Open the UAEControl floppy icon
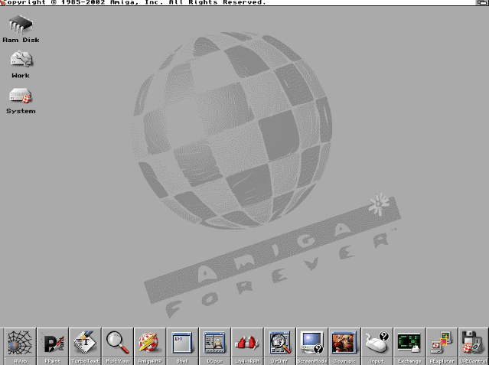Viewport: 489px width, 365px height. pyautogui.click(x=474, y=346)
